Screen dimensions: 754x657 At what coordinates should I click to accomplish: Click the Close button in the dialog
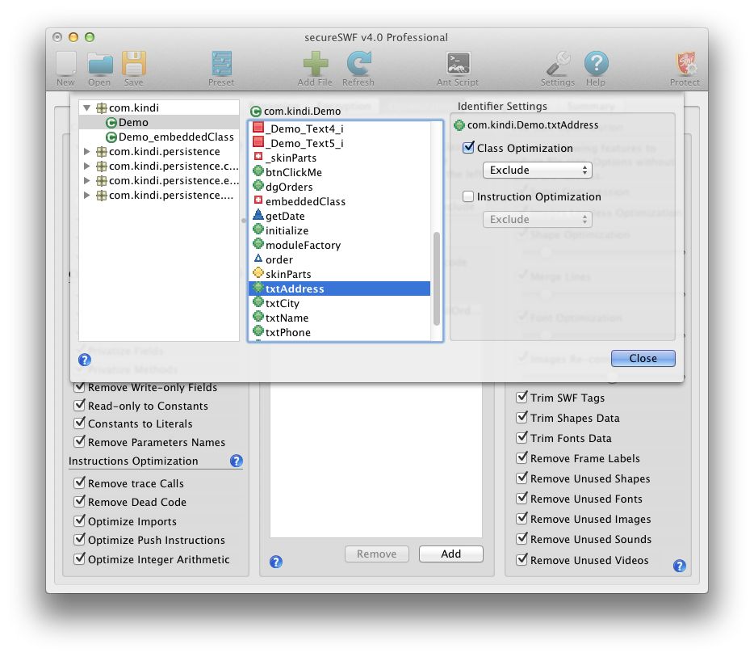pyautogui.click(x=643, y=359)
